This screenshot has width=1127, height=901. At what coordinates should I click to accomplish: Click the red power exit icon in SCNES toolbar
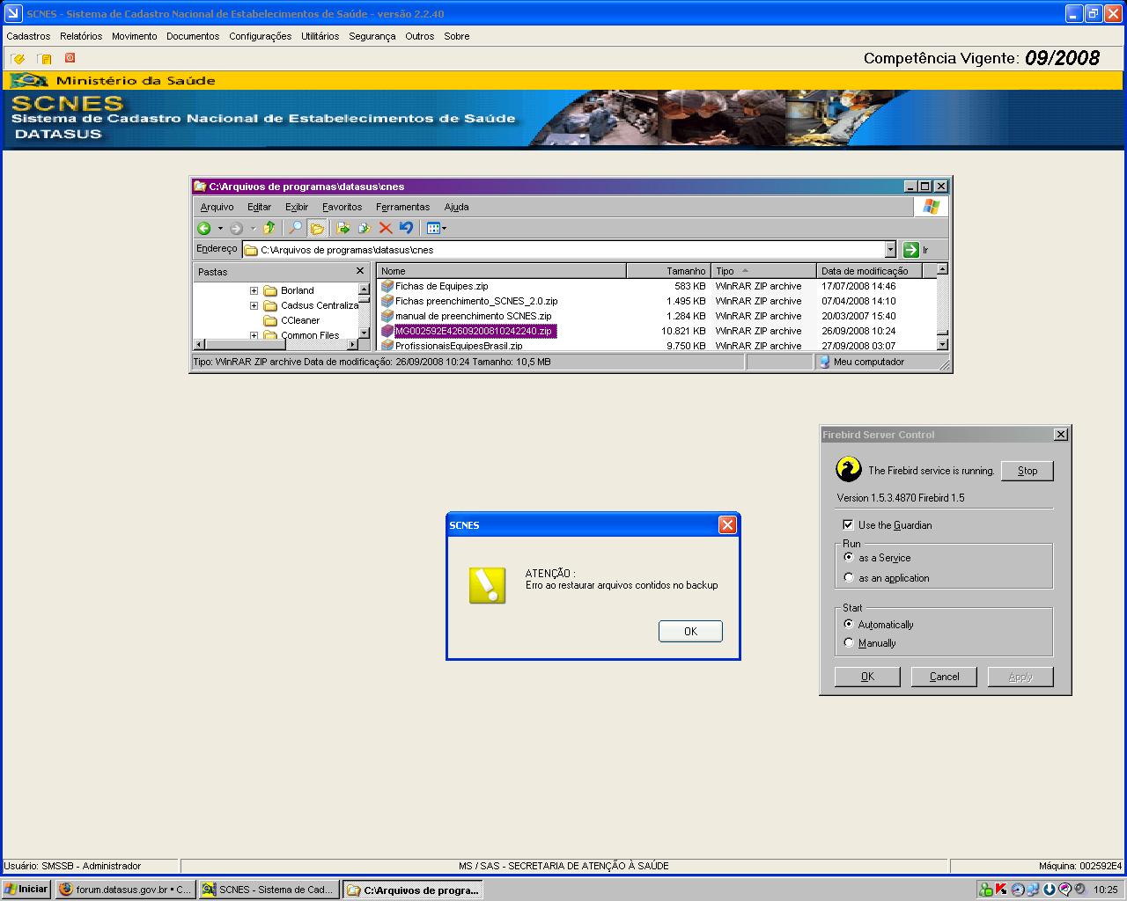tap(70, 58)
